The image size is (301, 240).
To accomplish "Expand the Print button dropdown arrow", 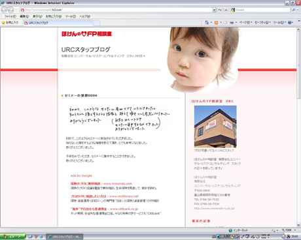I will 236,23.
